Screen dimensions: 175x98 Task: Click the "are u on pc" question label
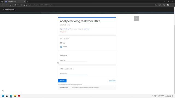click(x=64, y=39)
